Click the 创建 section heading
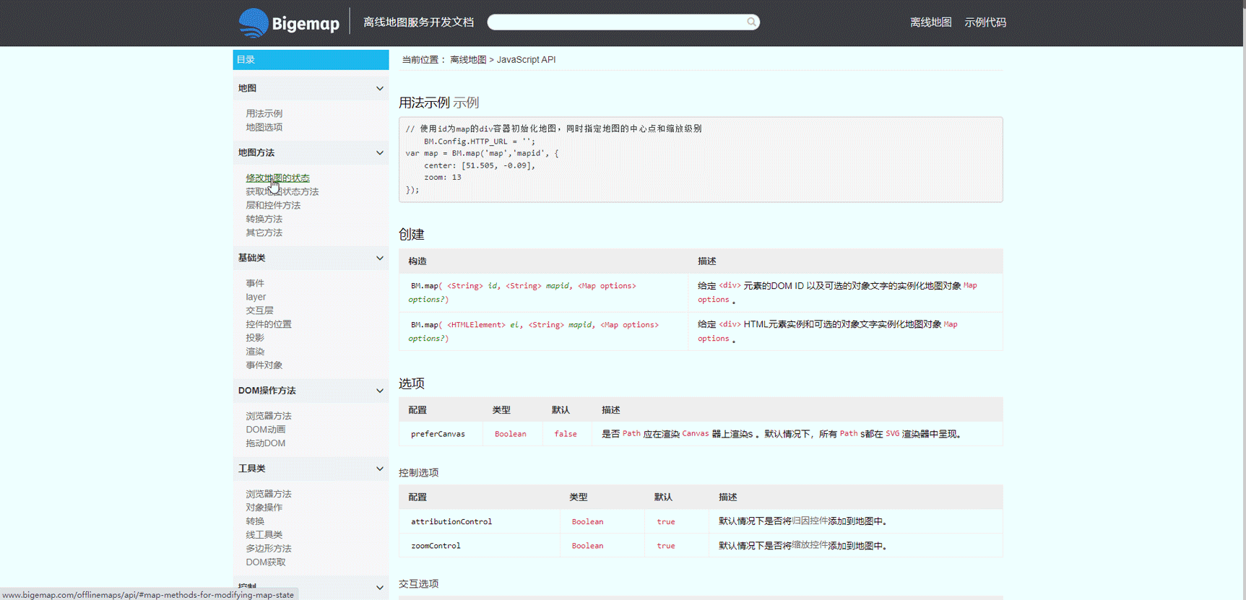 pos(412,234)
